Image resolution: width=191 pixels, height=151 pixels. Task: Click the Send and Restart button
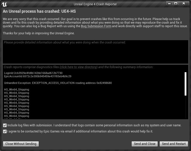tap(174, 144)
